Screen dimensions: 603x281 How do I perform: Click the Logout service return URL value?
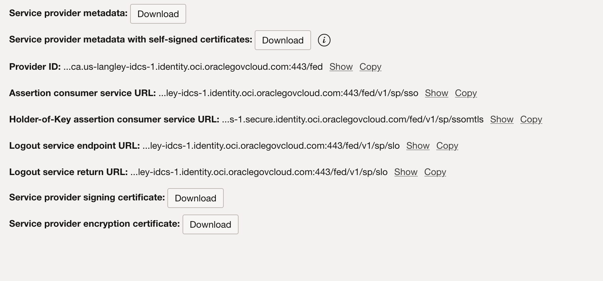(x=259, y=172)
